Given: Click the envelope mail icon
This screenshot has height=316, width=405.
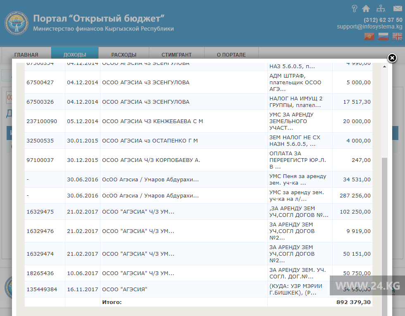Looking at the screenshot, I should point(397,9).
